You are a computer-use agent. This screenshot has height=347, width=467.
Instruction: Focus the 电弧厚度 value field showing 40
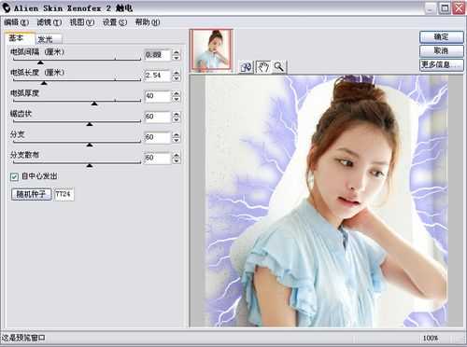[x=158, y=96]
